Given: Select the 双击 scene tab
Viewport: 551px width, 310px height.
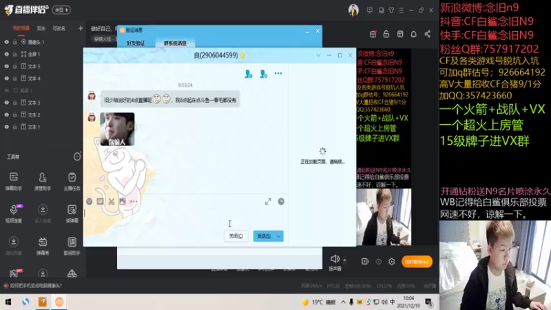Looking at the screenshot, I should [41, 28].
